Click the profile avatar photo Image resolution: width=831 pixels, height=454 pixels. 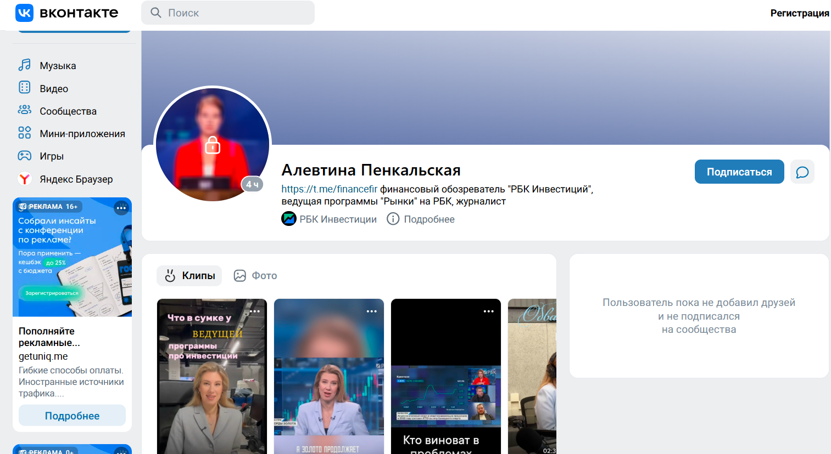213,144
